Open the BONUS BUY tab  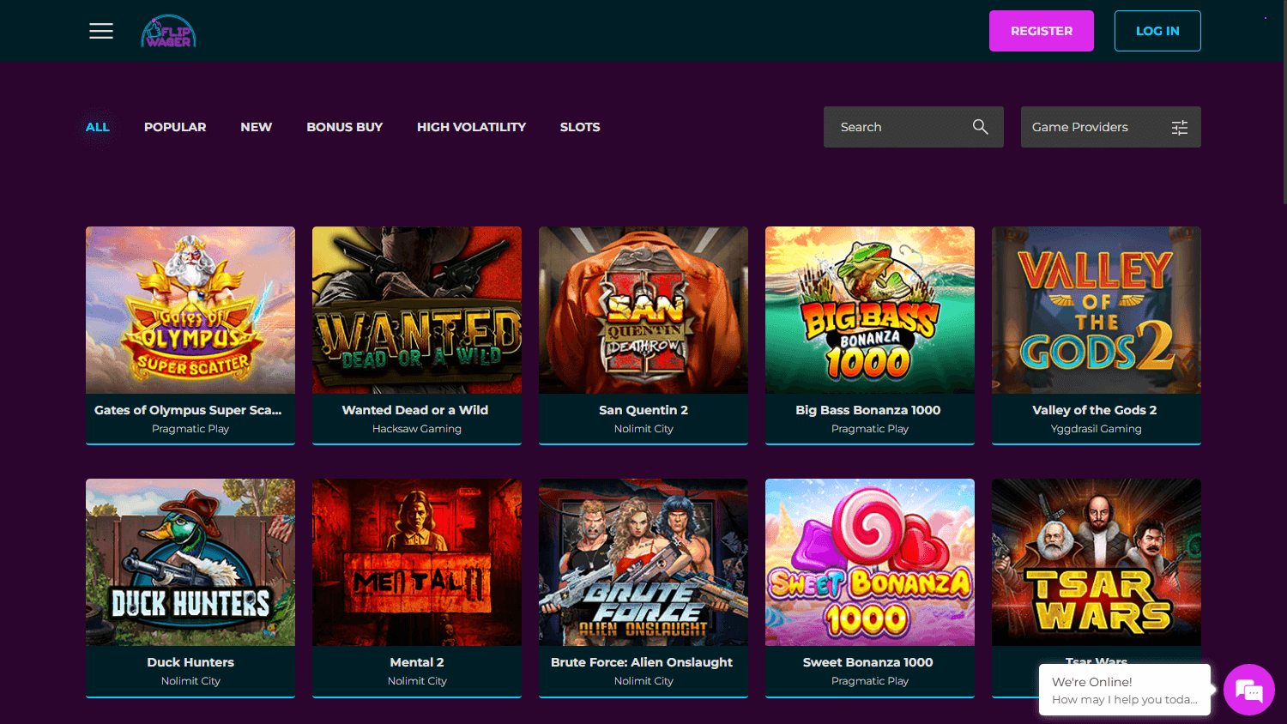[x=345, y=127]
